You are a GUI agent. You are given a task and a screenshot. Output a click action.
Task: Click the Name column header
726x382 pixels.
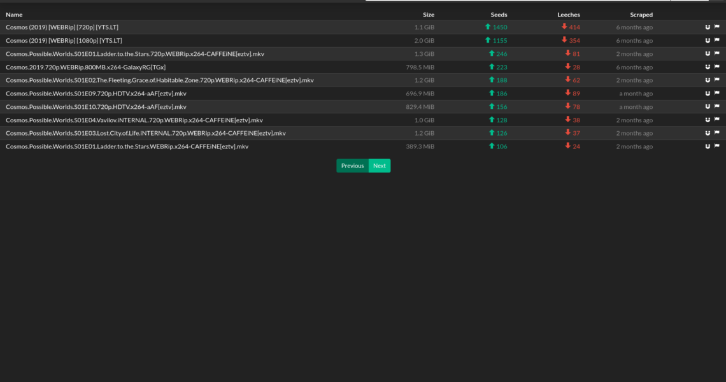[14, 15]
